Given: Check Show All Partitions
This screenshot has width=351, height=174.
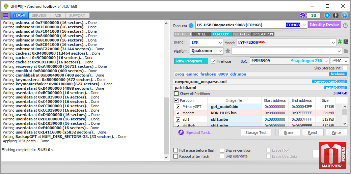Looking at the screenshot, I should point(177,94).
